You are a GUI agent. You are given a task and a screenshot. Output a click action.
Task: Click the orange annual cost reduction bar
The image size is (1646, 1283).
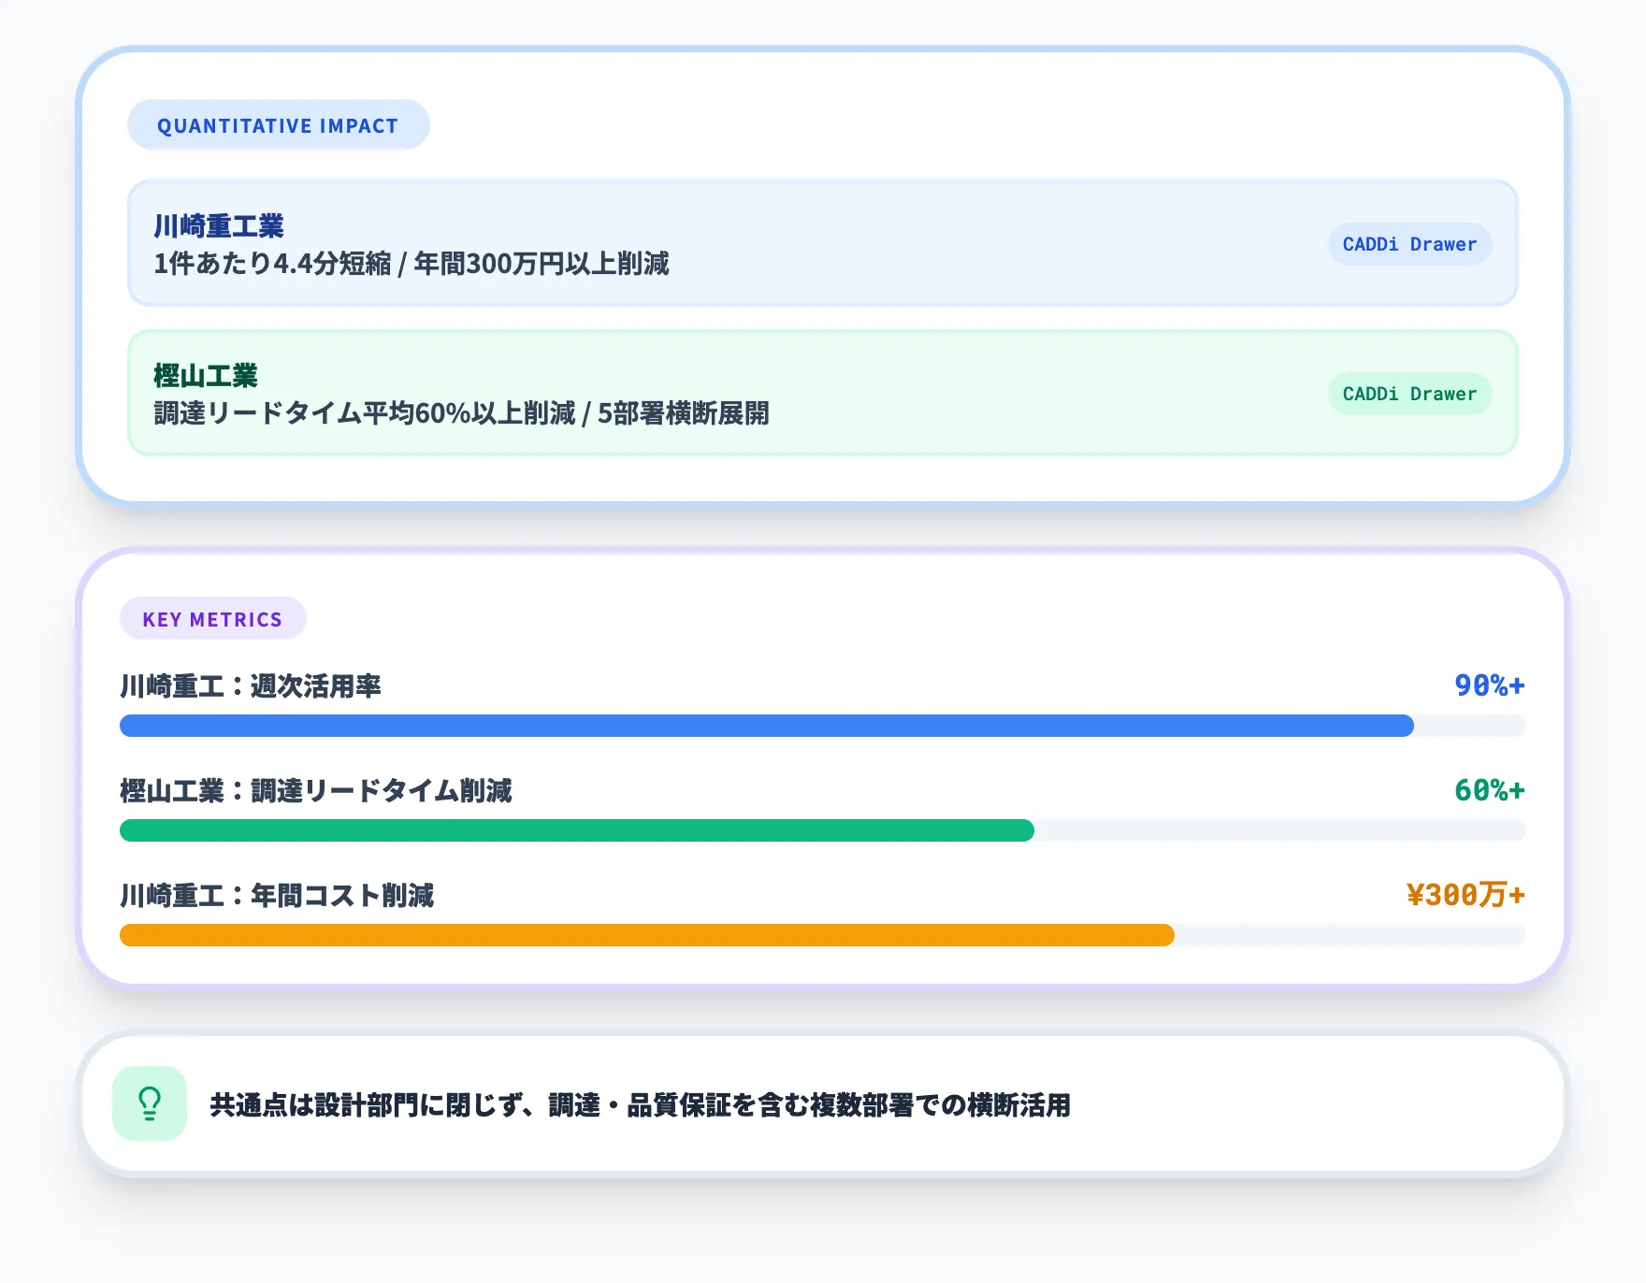coord(645,935)
